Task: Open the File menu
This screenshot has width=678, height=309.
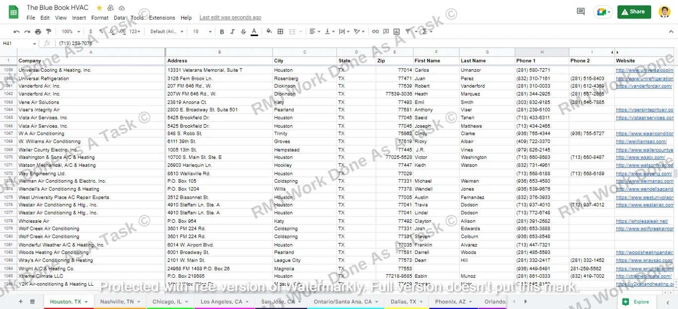Action: pos(31,18)
